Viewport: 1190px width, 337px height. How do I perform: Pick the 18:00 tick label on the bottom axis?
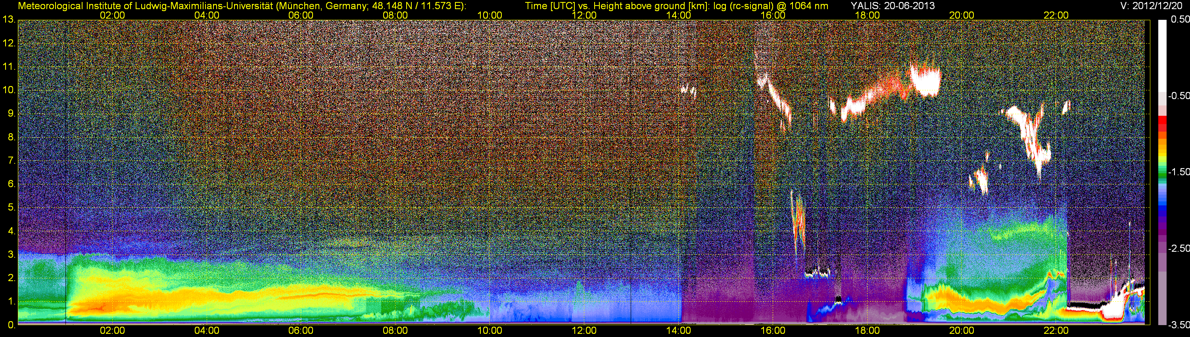pyautogui.click(x=867, y=331)
